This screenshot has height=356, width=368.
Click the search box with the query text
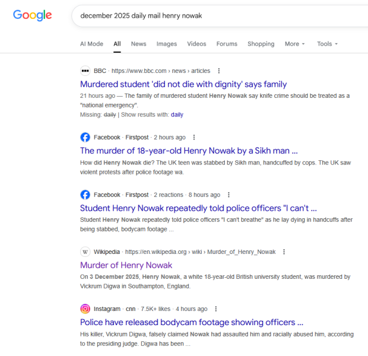pyautogui.click(x=220, y=15)
